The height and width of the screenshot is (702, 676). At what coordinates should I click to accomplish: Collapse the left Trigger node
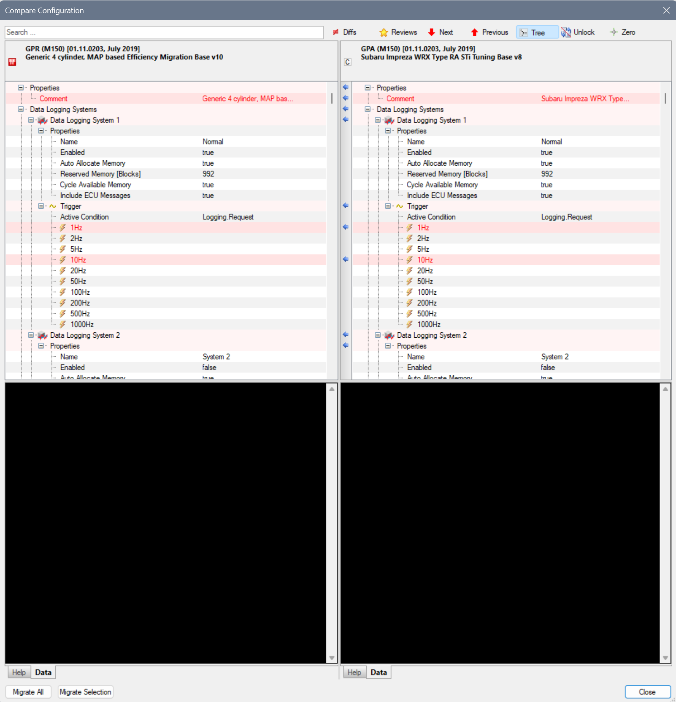tap(41, 206)
